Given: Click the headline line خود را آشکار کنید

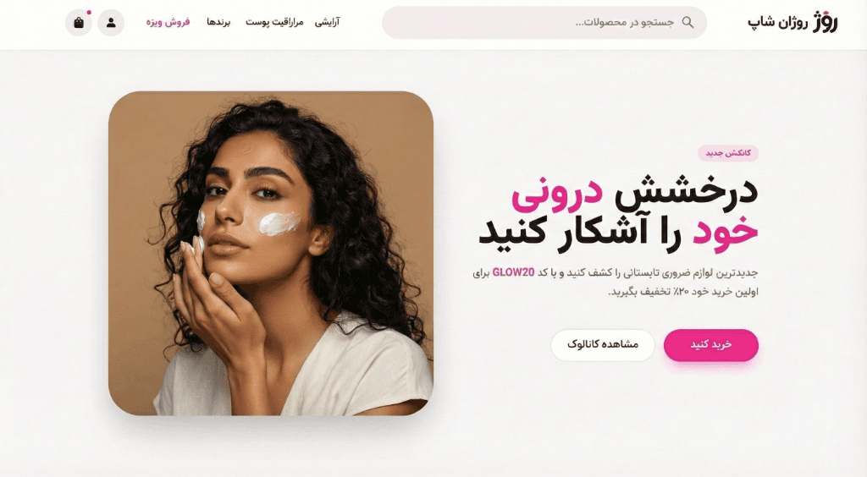Looking at the screenshot, I should [x=618, y=233].
